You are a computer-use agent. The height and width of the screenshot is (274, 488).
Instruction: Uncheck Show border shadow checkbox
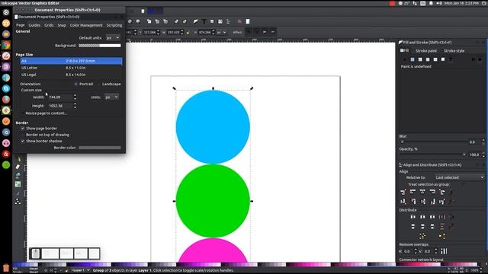point(22,141)
